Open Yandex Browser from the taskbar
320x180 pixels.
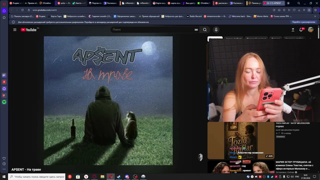point(86,177)
